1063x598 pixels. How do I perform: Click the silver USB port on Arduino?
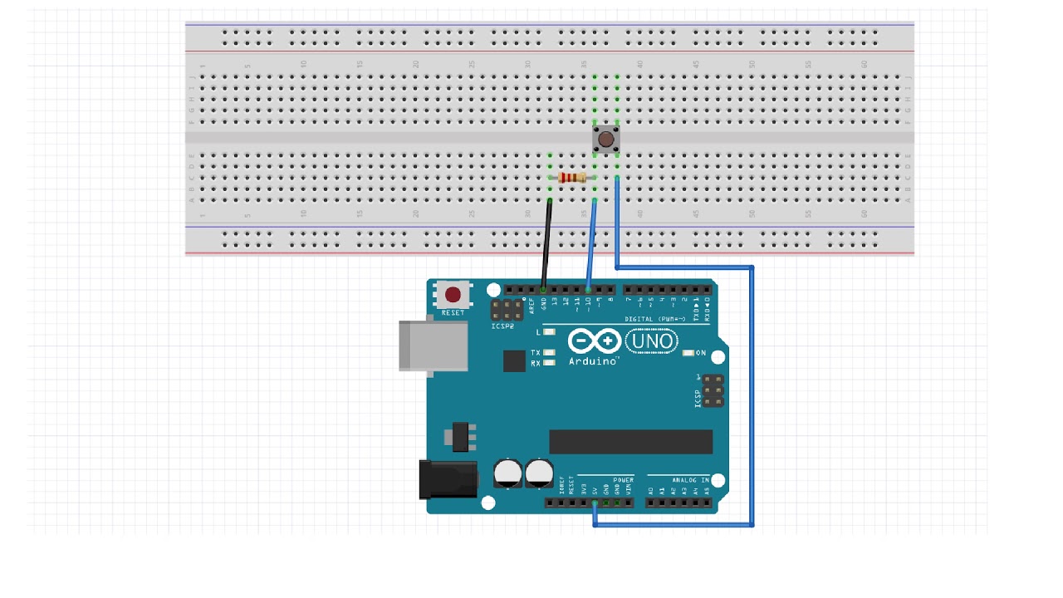pos(433,346)
